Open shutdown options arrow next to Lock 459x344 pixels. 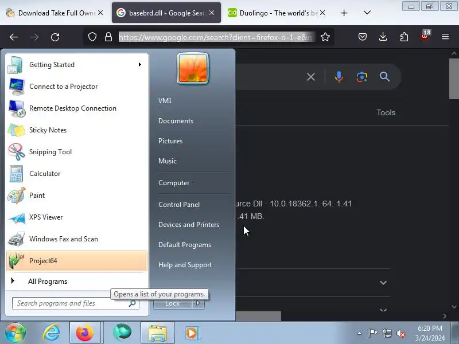coord(198,303)
